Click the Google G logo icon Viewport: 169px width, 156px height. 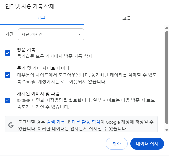coord(11,125)
